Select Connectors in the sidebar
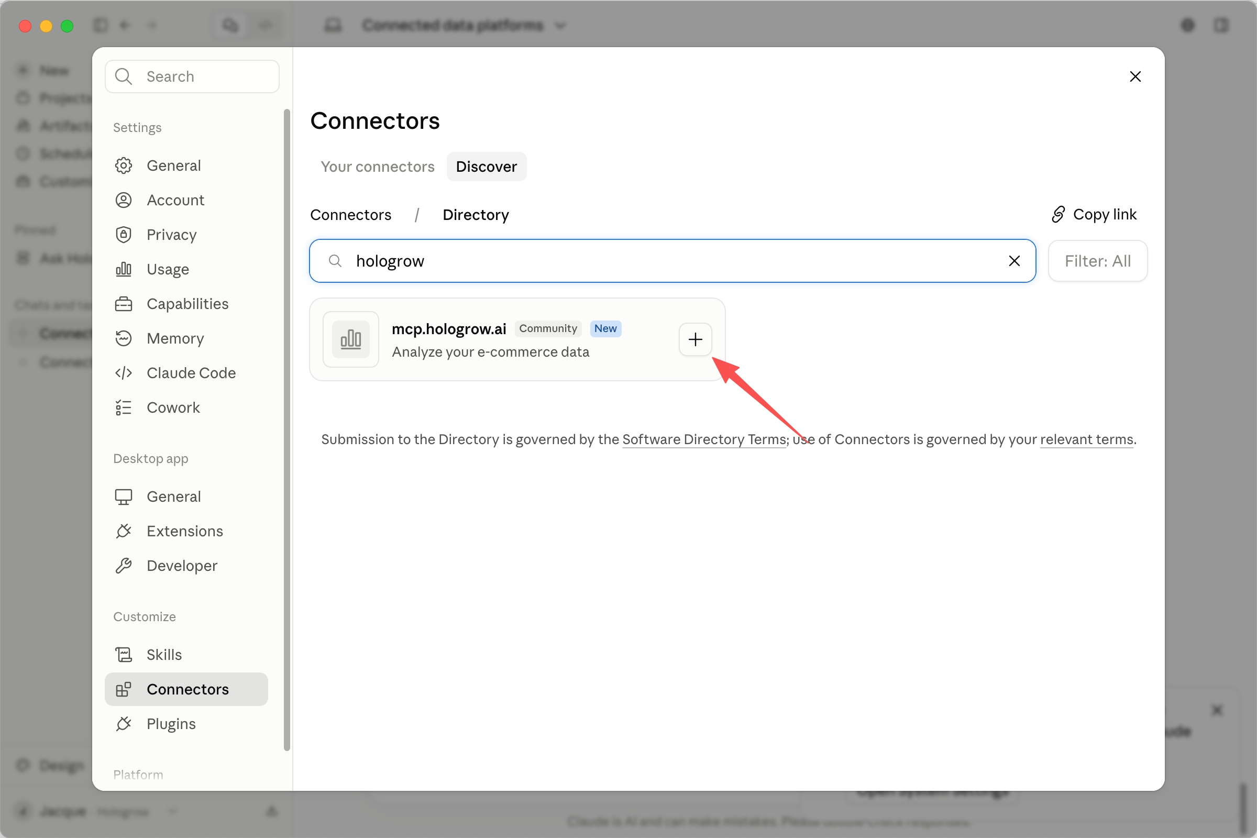This screenshot has width=1257, height=838. 186,689
